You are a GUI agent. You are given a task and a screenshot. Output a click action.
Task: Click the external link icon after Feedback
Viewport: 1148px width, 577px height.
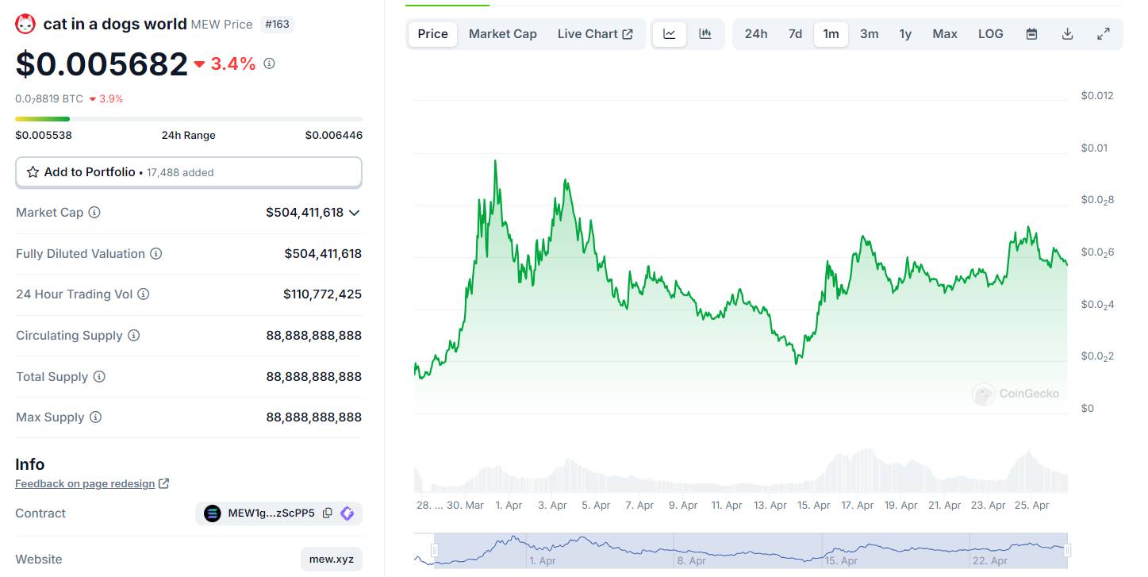(163, 483)
